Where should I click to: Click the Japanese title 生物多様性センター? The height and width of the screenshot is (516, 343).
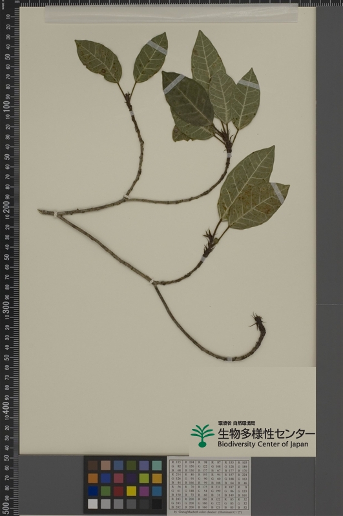[266, 433]
